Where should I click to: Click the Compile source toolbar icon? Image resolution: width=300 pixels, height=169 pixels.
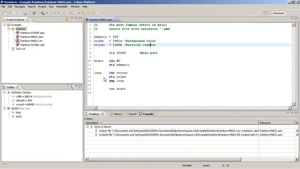[x=34, y=13]
